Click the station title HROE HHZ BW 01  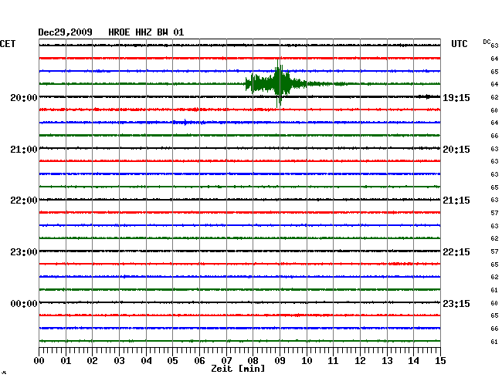click(x=146, y=32)
